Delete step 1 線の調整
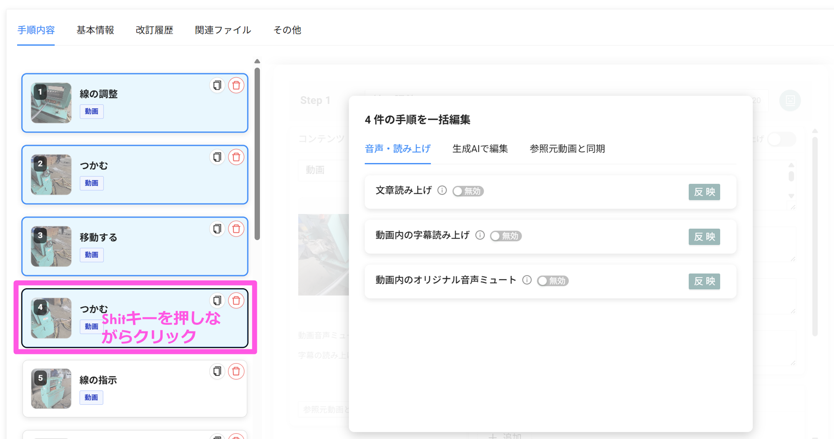 236,85
